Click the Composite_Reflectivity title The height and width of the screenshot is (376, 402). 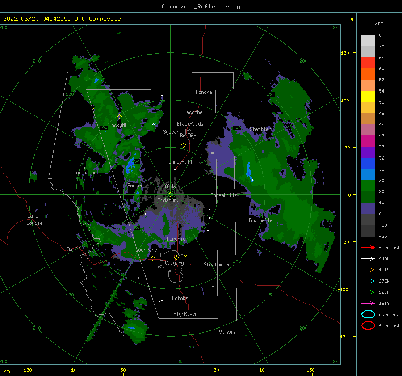(x=201, y=7)
